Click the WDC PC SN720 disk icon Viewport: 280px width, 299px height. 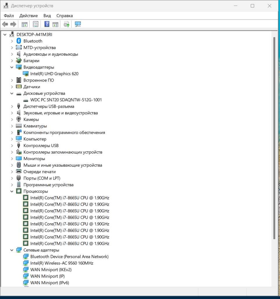click(26, 100)
